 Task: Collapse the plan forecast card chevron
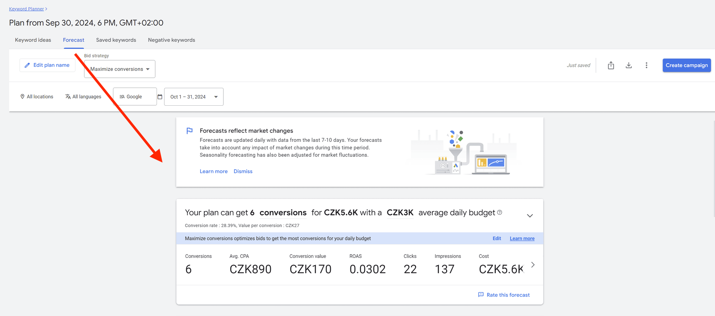(530, 216)
